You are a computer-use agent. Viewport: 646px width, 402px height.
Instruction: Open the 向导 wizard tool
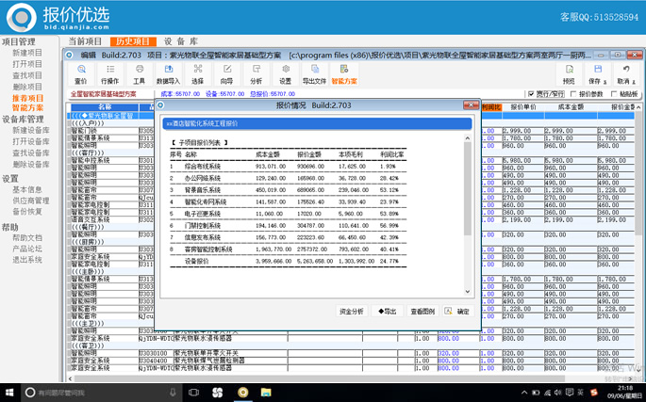(x=227, y=74)
